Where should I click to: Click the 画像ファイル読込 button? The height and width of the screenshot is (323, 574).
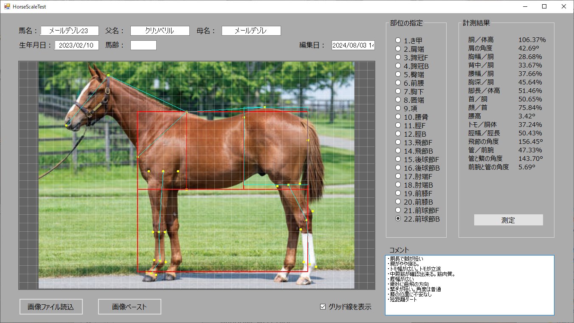[51, 307]
